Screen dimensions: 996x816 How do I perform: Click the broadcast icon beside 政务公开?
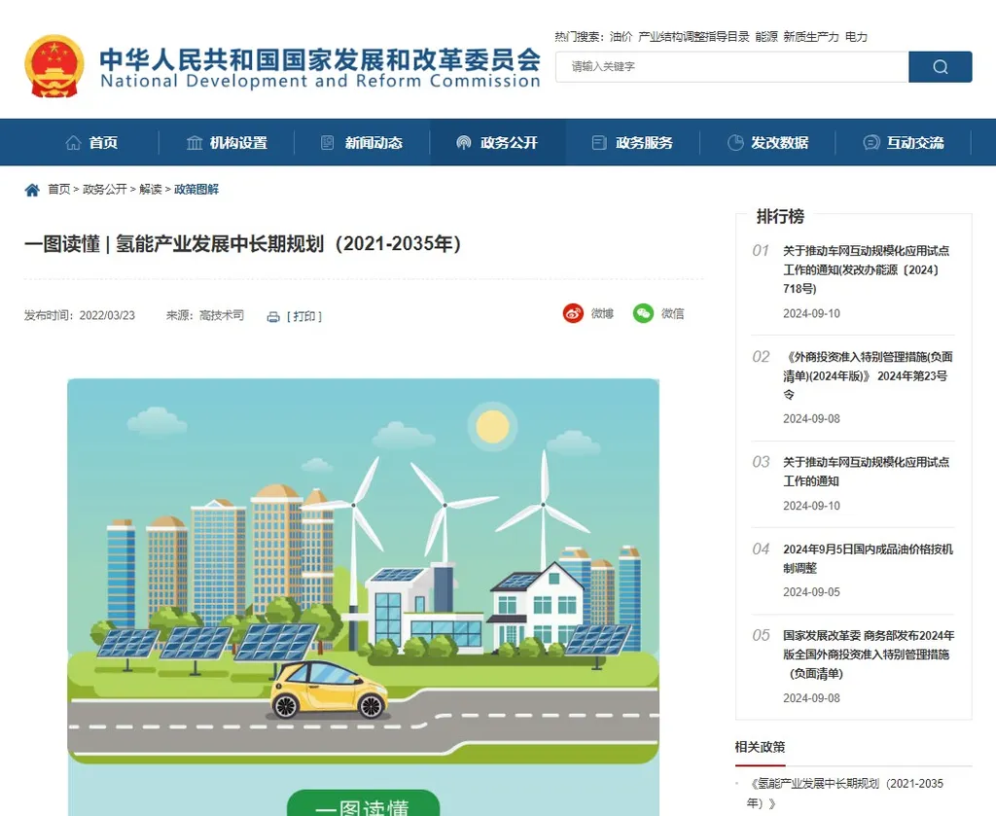464,143
